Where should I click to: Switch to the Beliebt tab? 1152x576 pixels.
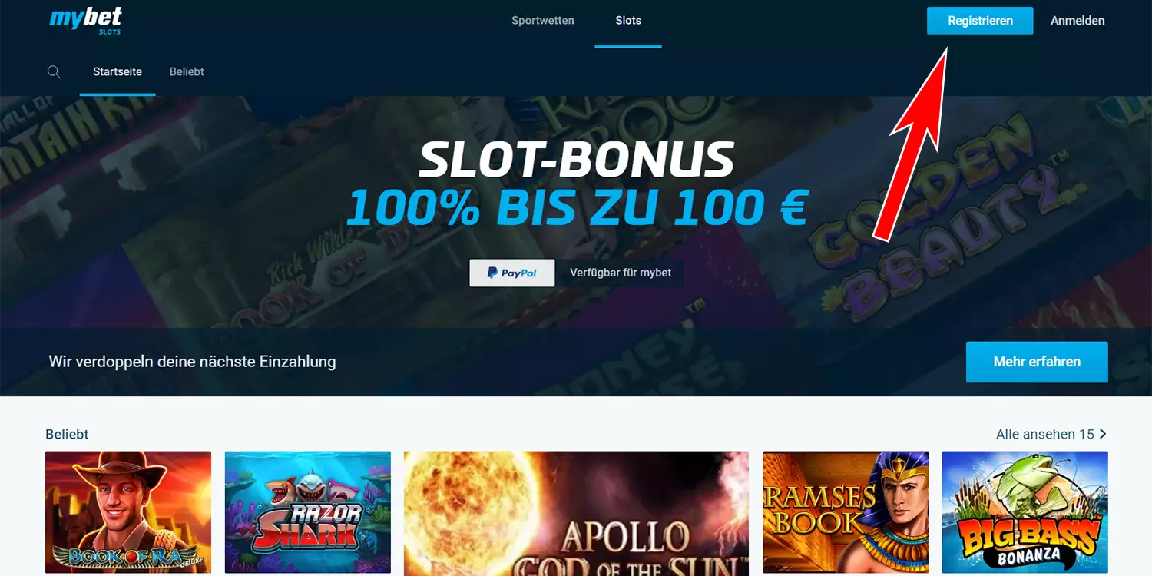tap(187, 71)
